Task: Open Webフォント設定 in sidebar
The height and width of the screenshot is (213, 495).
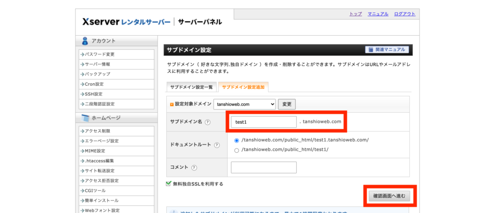Action: [x=116, y=210]
